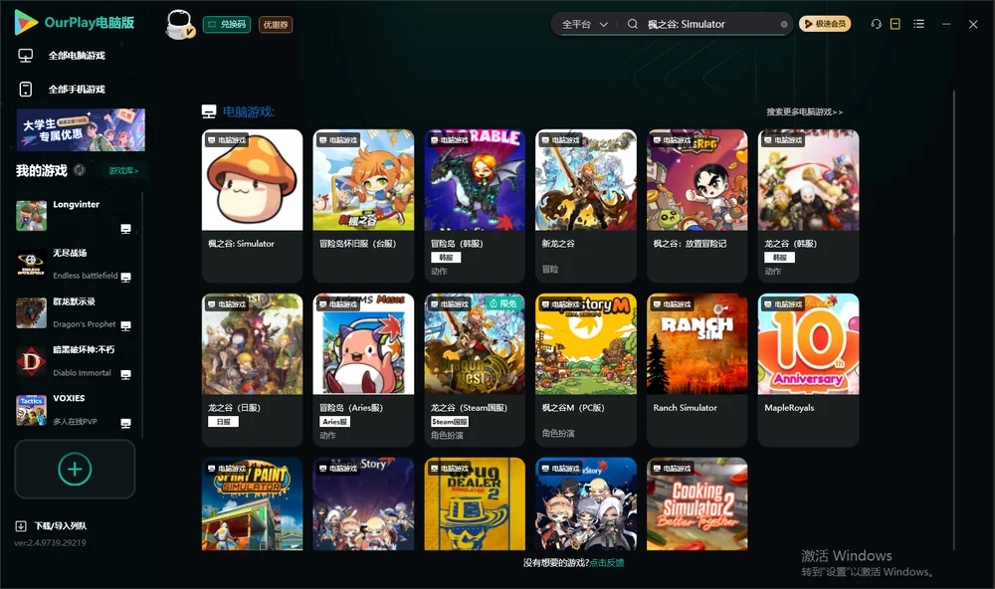Click the 点击反馈 feedback link
The height and width of the screenshot is (589, 995).
[x=607, y=562]
